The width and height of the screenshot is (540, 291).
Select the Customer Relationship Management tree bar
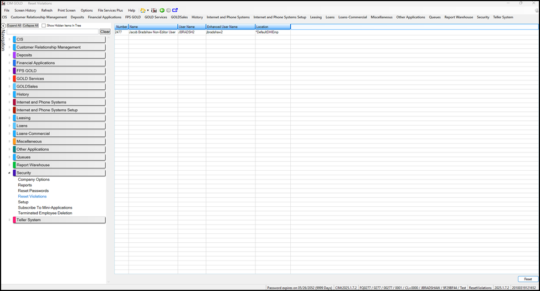pyautogui.click(x=59, y=47)
